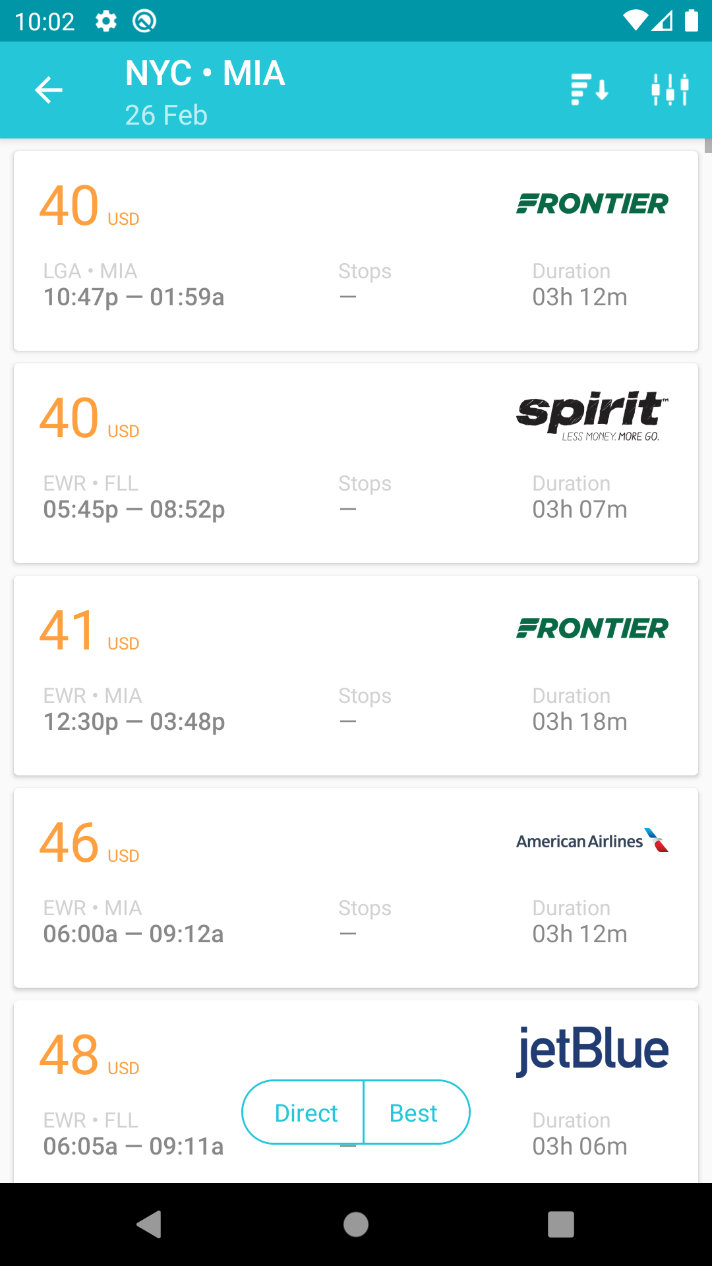Viewport: 712px width, 1266px height.
Task: Open the filter sliders icon
Action: pos(670,90)
